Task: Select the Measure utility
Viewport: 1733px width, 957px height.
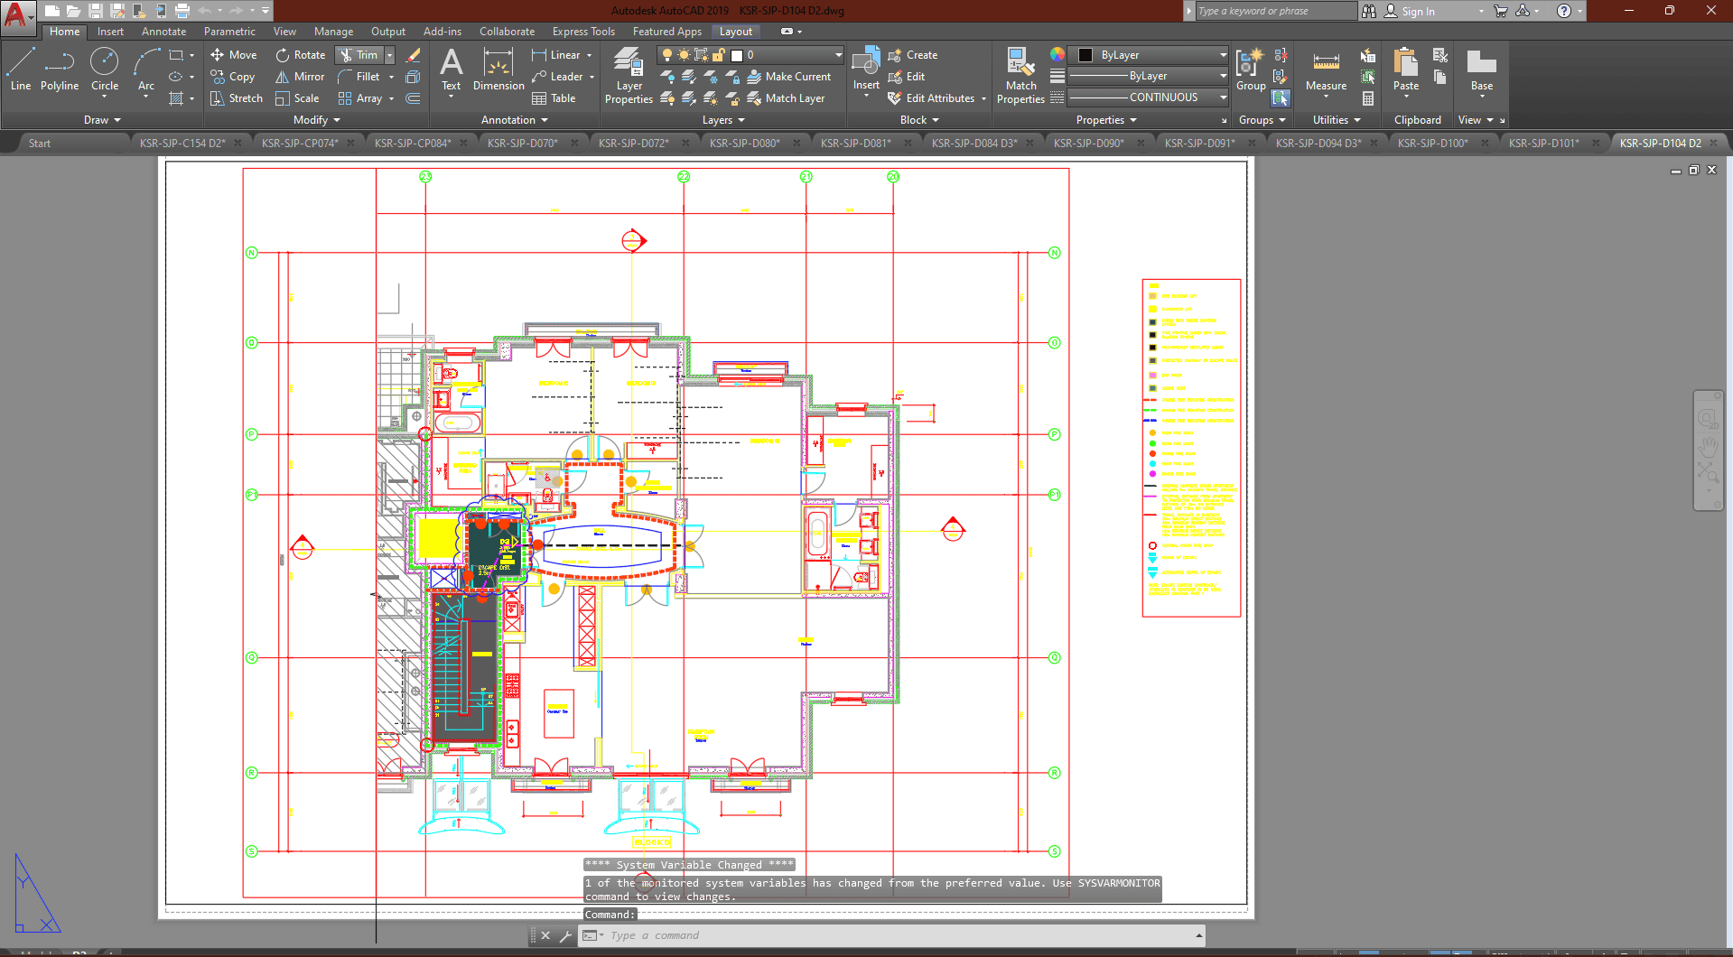Action: [1326, 70]
